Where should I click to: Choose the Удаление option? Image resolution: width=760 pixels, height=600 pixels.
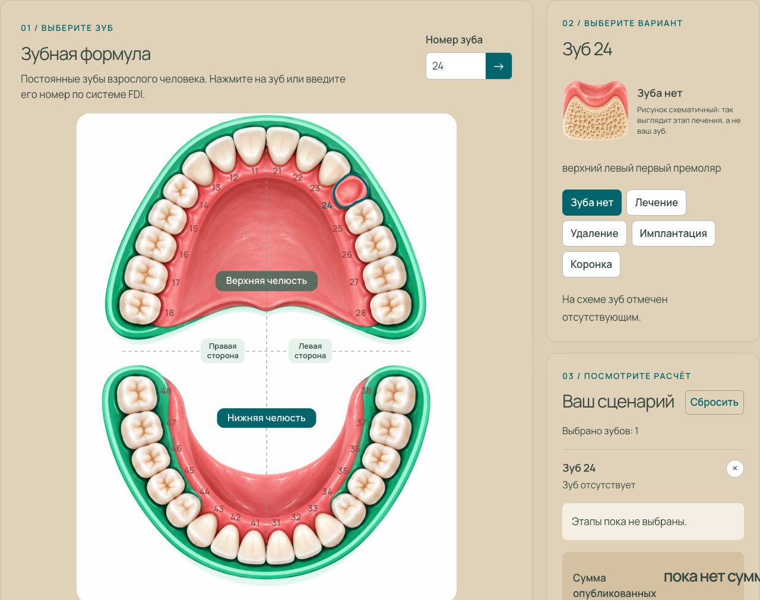click(594, 233)
